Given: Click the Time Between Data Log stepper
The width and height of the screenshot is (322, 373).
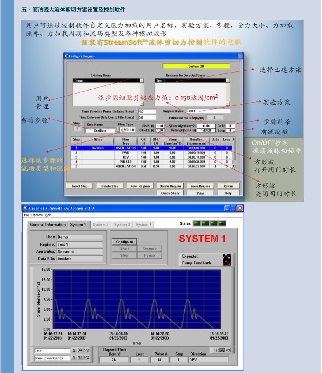Looking at the screenshot, I should 136,117.
